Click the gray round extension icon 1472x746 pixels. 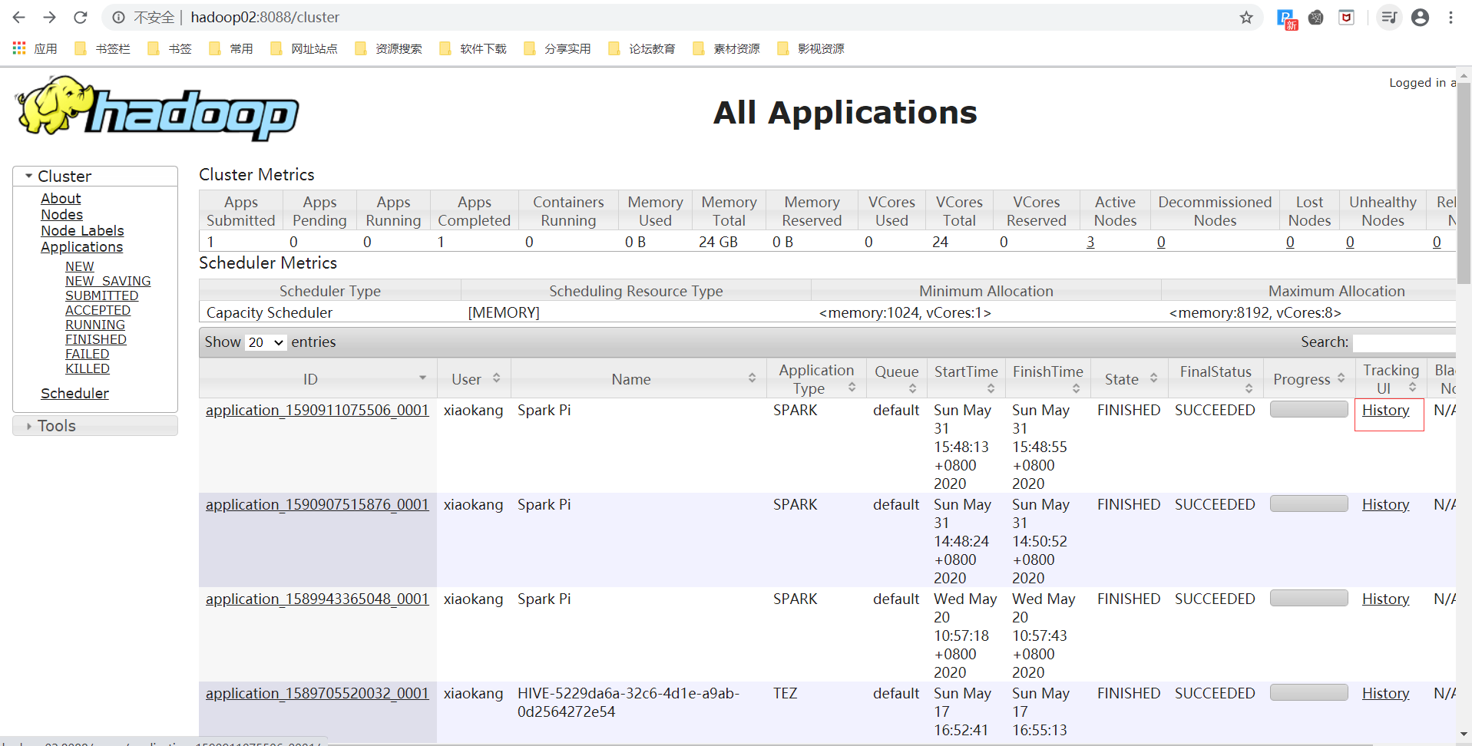[1316, 17]
